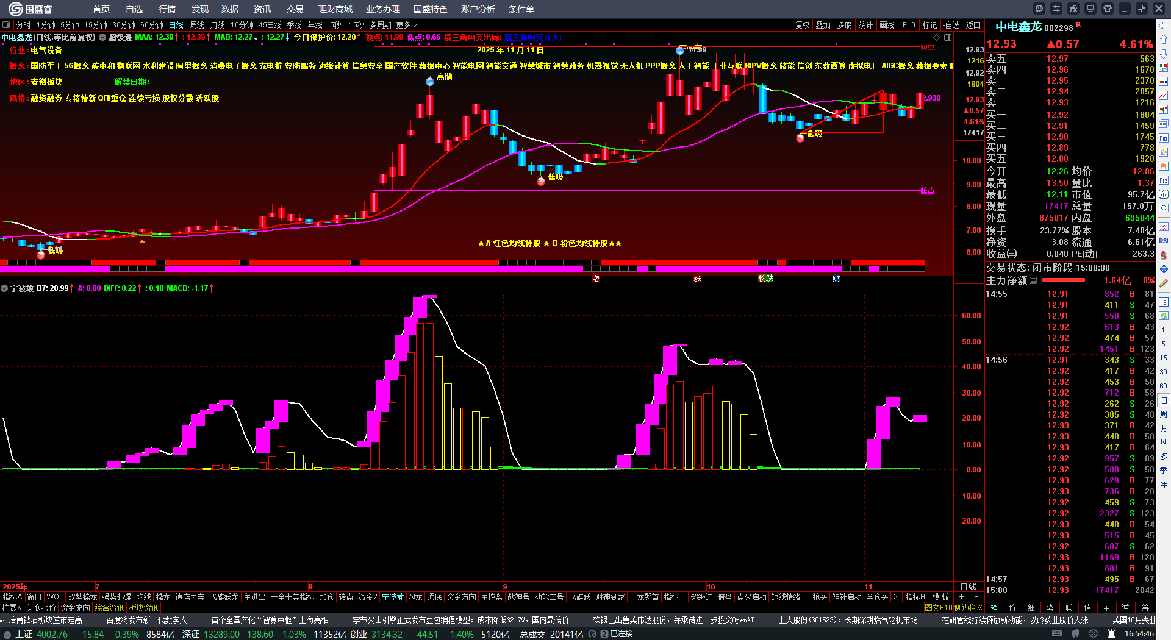Click the panel toggle icon left of 分时
Screen dimensions: 1171x640
[x=6, y=25]
